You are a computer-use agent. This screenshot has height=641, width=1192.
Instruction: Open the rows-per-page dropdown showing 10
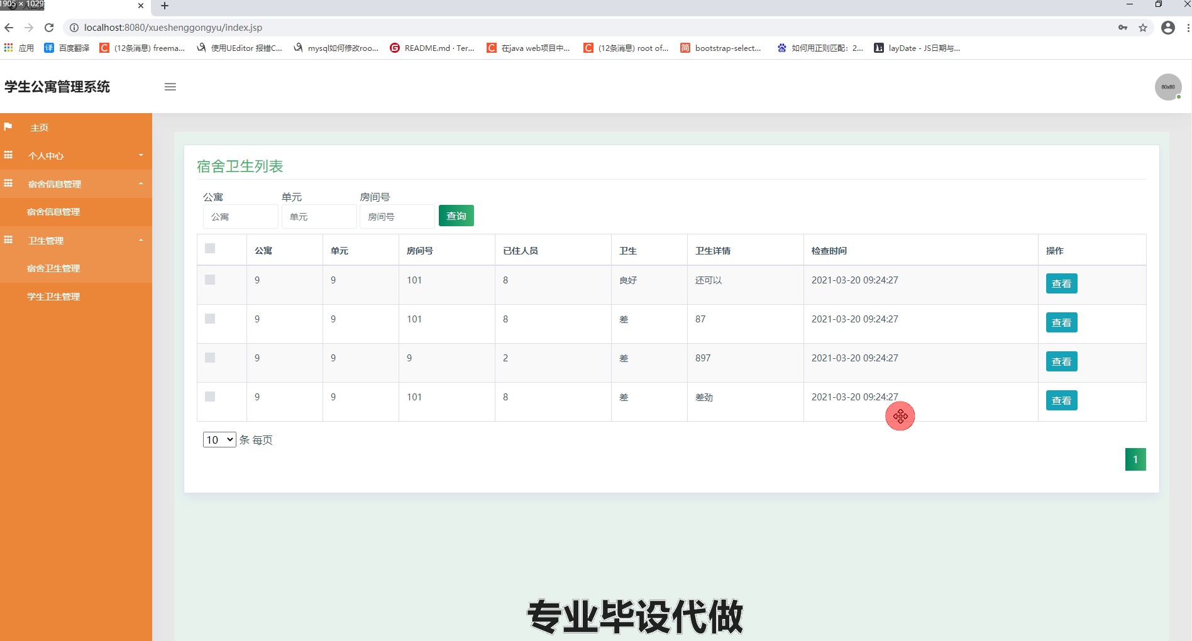(219, 440)
